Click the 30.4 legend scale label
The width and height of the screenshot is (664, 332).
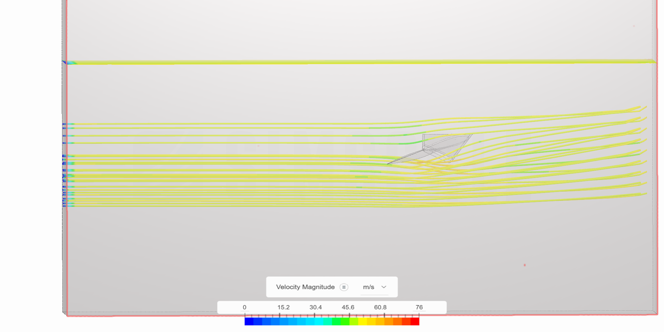click(315, 307)
